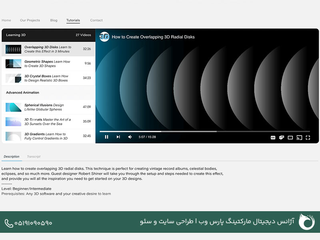Image resolution: width=320 pixels, height=240 pixels.
Task: Click the 3D channel logo
Action: (104, 37)
